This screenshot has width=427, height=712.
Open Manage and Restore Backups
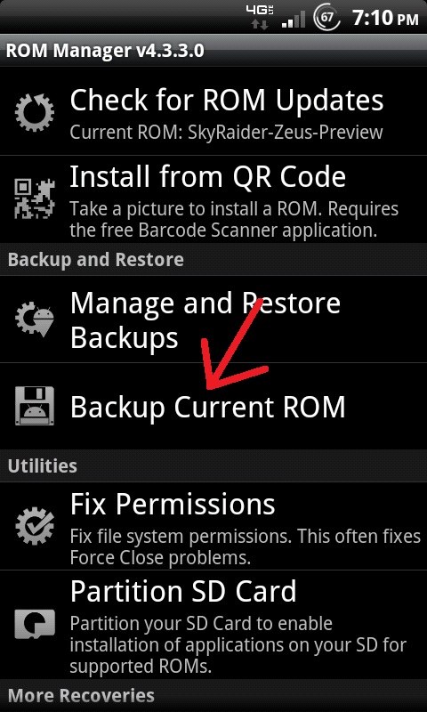click(213, 320)
